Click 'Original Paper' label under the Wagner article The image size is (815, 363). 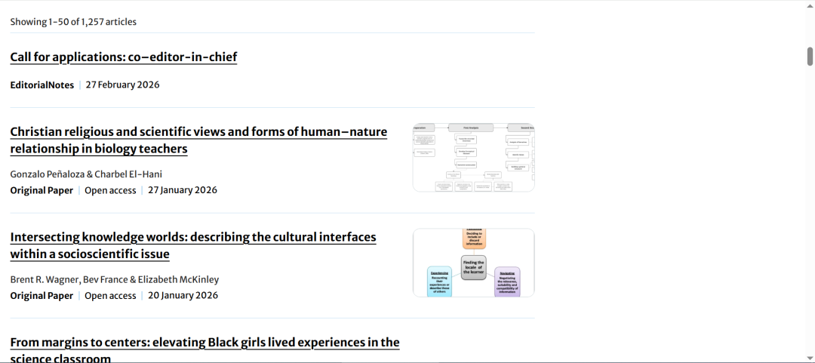42,296
